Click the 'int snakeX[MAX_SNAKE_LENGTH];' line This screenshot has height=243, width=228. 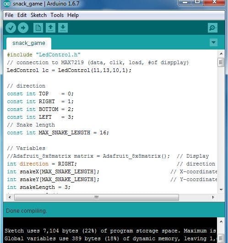pos(53,172)
